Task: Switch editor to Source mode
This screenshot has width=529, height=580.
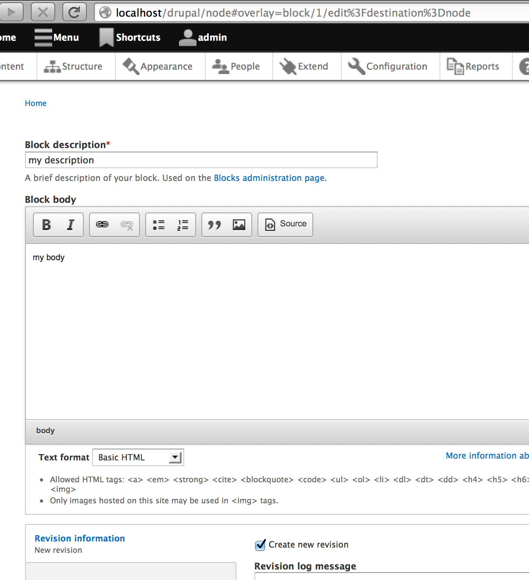Action: 286,225
